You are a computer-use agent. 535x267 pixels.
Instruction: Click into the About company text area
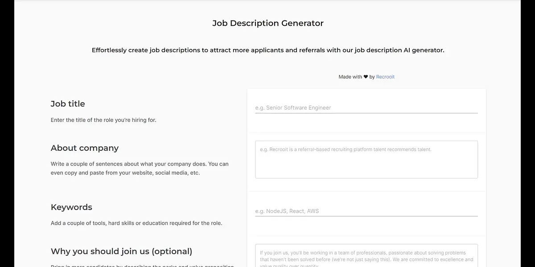pos(366,159)
